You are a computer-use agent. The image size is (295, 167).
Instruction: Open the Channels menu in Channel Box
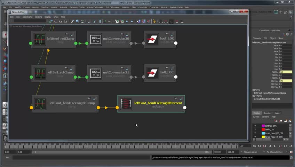click(x=257, y=38)
